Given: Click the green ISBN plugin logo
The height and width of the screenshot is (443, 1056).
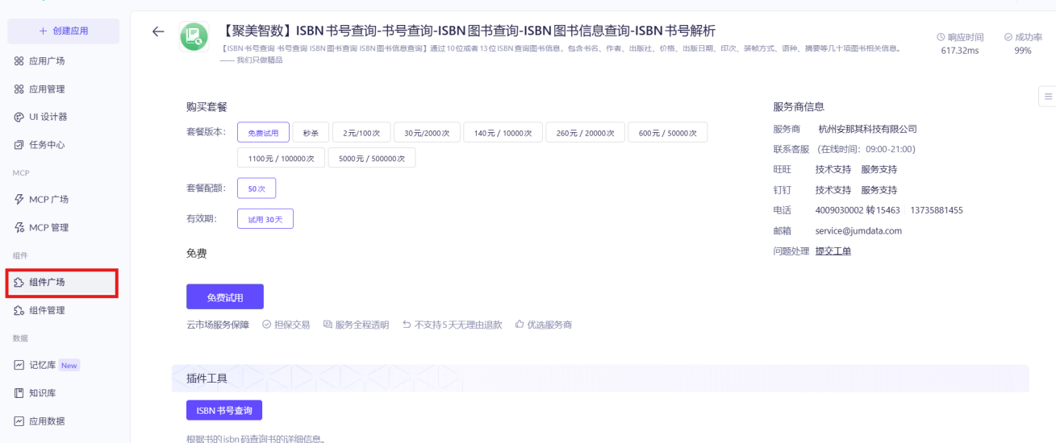Looking at the screenshot, I should coord(194,37).
